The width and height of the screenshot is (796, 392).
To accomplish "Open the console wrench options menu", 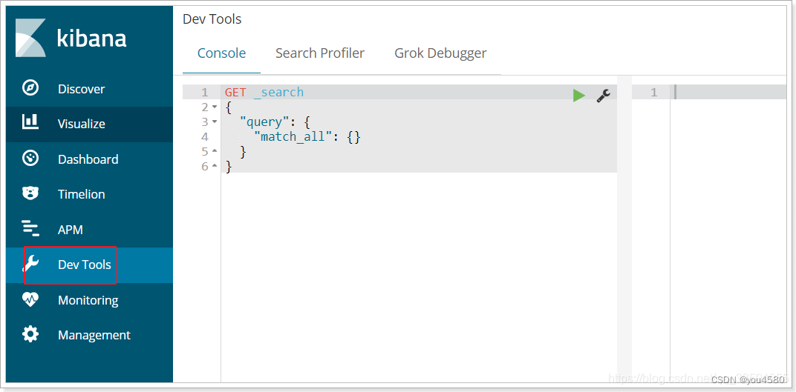I will coord(603,95).
